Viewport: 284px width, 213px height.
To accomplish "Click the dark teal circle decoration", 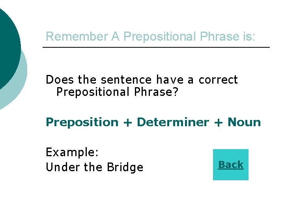I will (x=8, y=47).
